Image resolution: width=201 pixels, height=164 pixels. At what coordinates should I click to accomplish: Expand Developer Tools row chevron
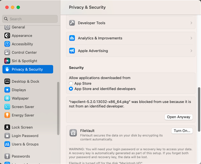(x=191, y=23)
